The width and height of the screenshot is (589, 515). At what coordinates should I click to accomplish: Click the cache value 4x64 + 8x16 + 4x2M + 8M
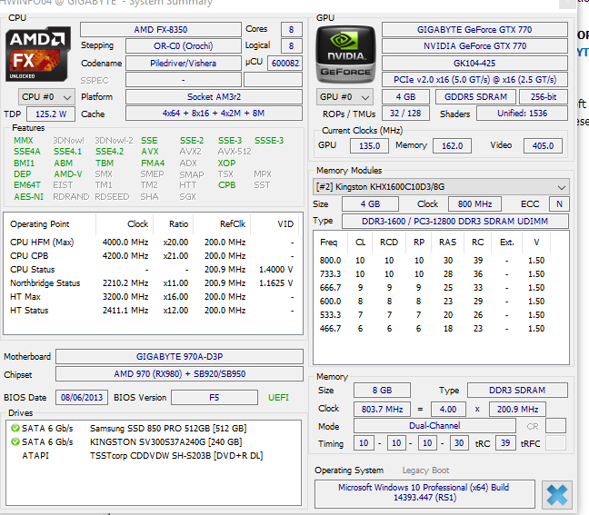pos(214,114)
